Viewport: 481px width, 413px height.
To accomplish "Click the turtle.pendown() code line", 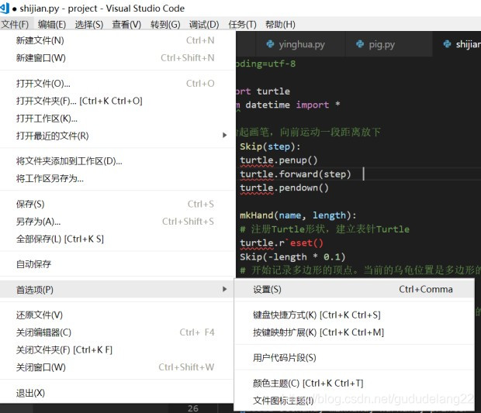I will coord(284,188).
